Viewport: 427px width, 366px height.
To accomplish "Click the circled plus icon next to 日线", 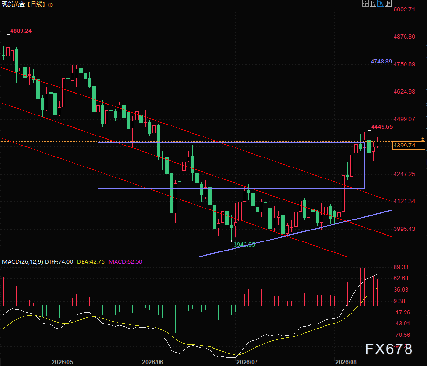I will point(50,5).
